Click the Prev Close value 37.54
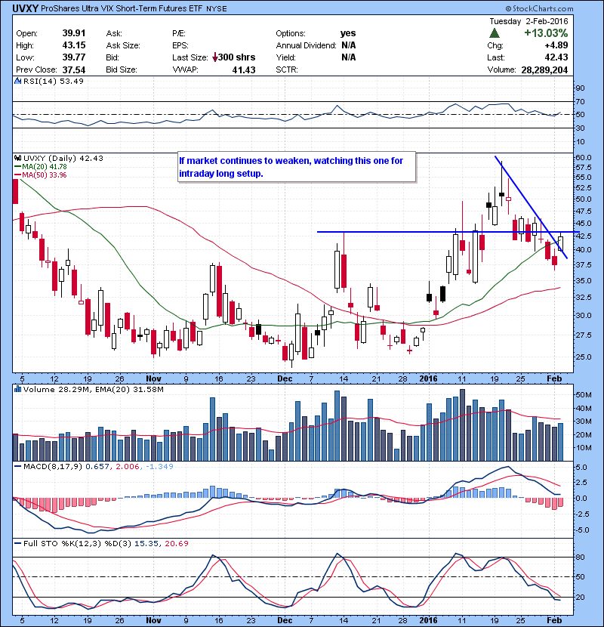604x627 pixels. pos(74,70)
